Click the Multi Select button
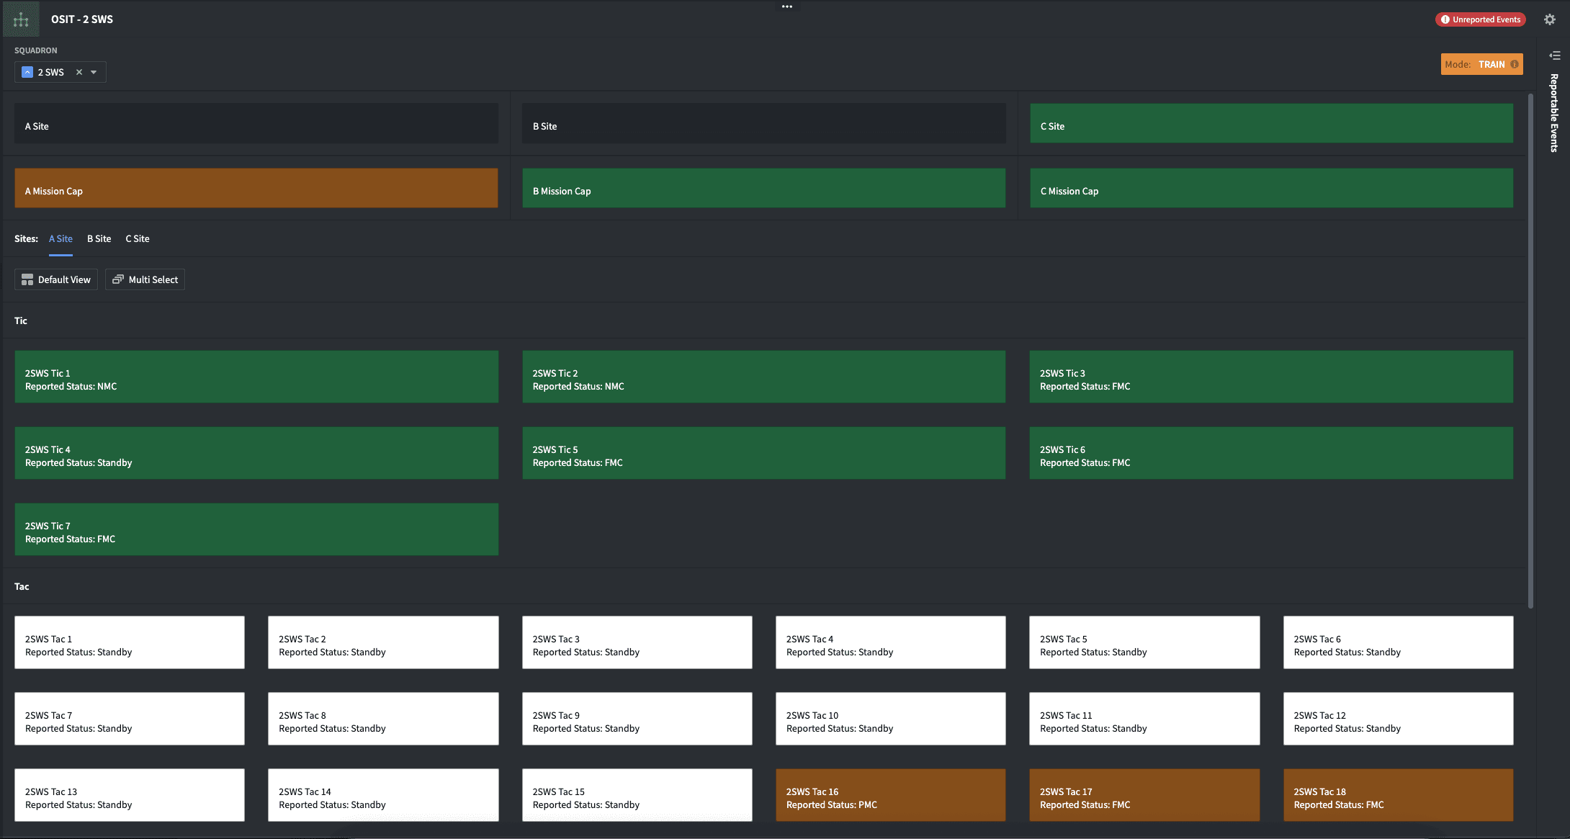 145,279
